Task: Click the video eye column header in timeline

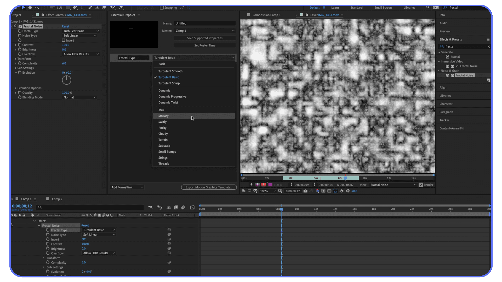Action: (12, 215)
